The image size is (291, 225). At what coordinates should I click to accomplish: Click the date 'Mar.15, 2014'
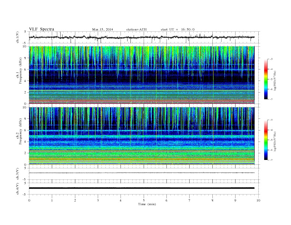click(103, 29)
